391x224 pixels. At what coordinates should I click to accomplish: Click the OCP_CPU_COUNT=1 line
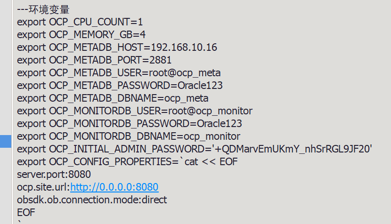click(80, 22)
